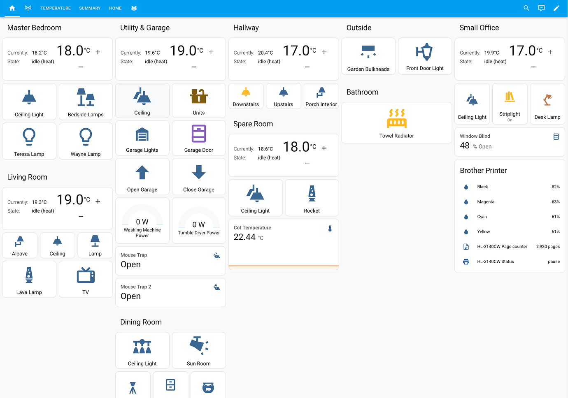The image size is (568, 398).
Task: Toggle the Teresa Lamp
Action: coord(29,141)
